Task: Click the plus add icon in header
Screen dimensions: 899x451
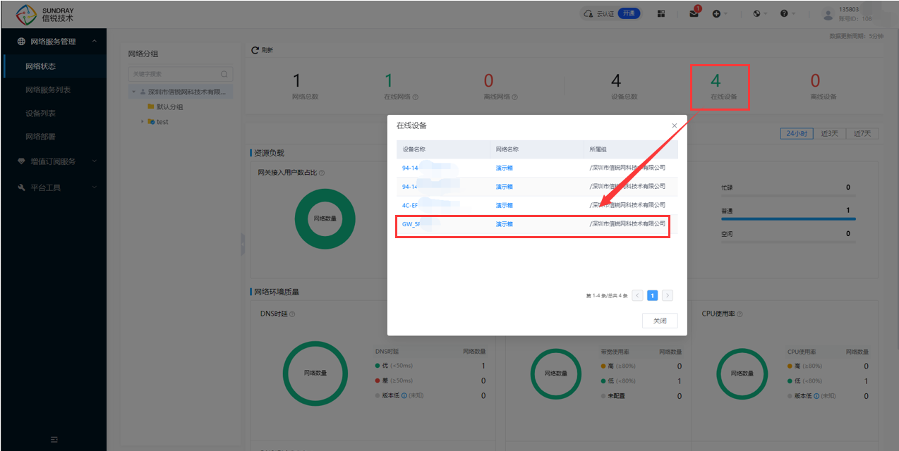Action: 716,14
